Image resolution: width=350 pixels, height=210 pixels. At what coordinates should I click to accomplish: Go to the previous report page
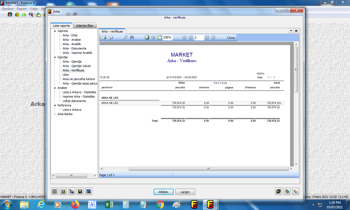coord(191,37)
